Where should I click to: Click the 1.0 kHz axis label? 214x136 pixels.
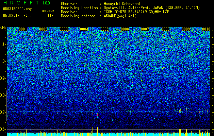point(3,61)
